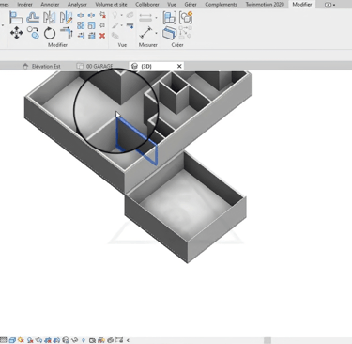The image size is (352, 344).
Task: Click the horizontal scrollbar thumb at bottom
Action: point(268,340)
